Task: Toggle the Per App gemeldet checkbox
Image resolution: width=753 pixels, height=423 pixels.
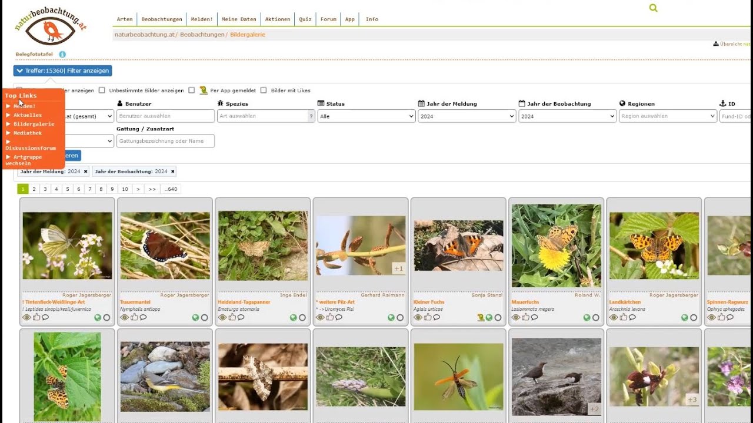Action: pyautogui.click(x=191, y=90)
